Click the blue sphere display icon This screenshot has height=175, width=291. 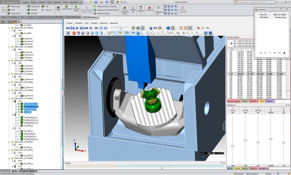coord(168,28)
